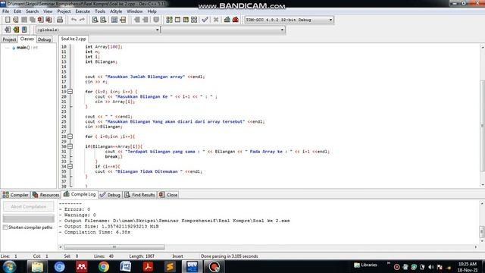The width and height of the screenshot is (485, 273).
Task: Click the Print toolbar icon
Action: (x=60, y=20)
